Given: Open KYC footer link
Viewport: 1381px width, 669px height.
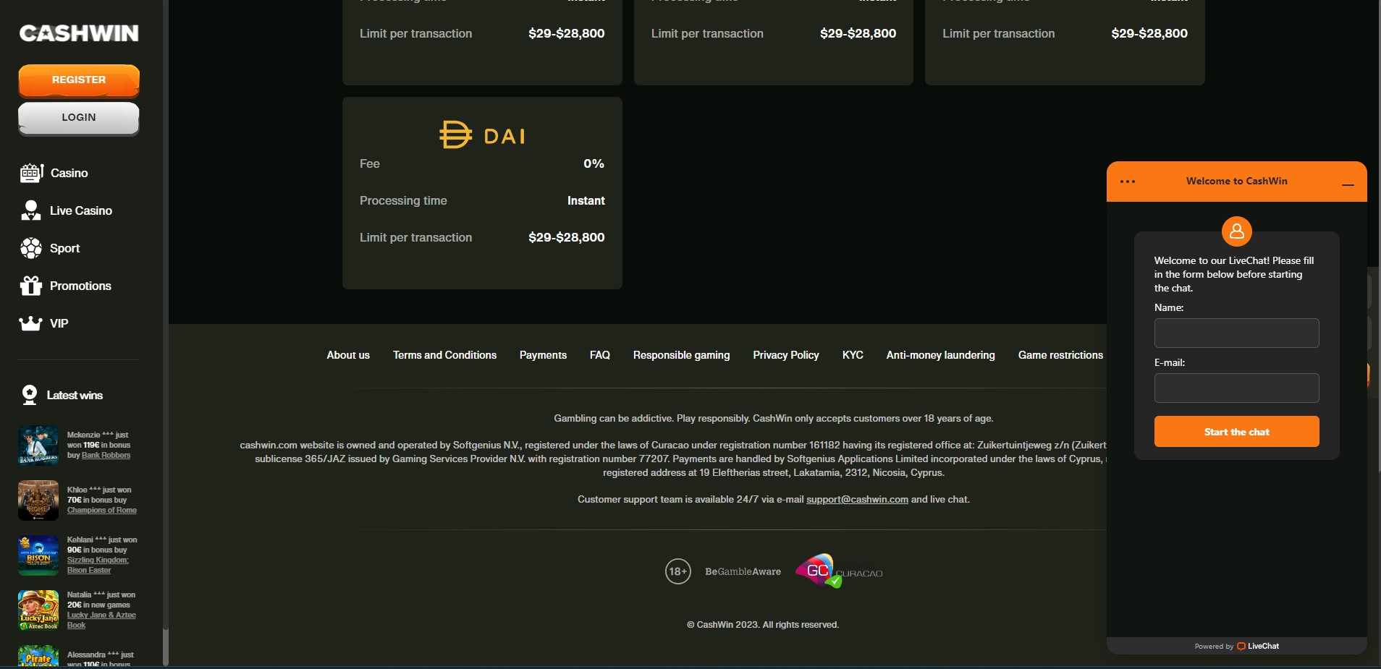Looking at the screenshot, I should (x=853, y=355).
